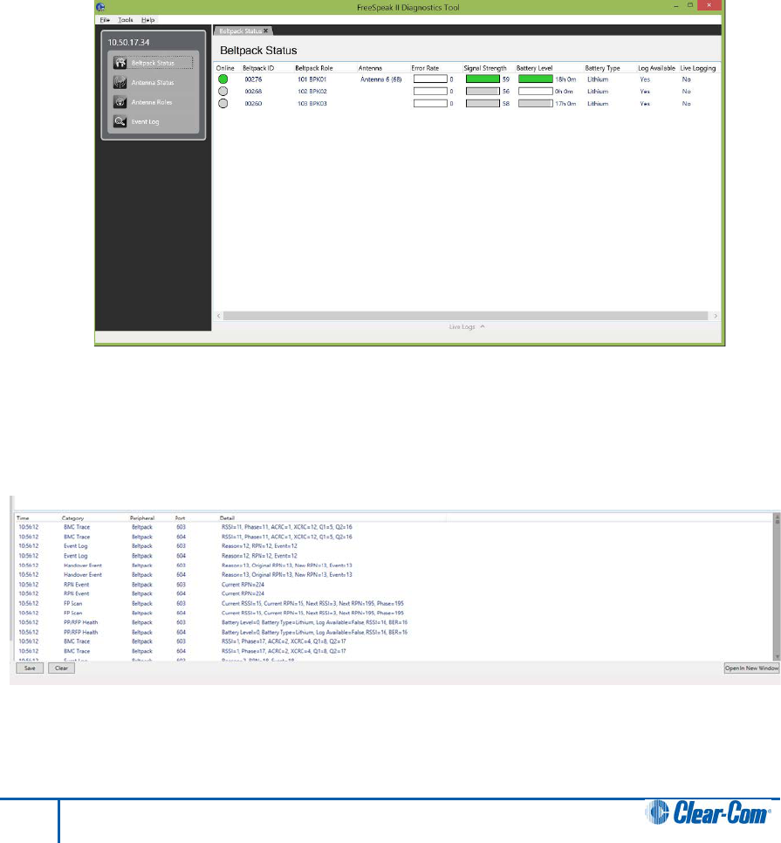This screenshot has height=843, width=781.
Task: Sort by Signal Strength column header
Action: [x=485, y=68]
